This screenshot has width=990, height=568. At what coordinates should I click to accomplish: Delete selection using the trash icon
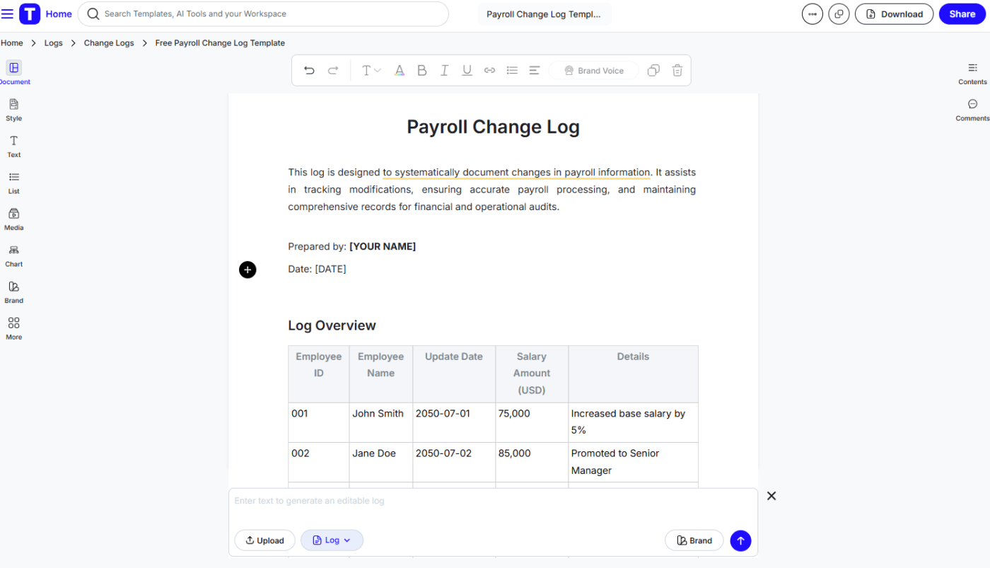(677, 70)
